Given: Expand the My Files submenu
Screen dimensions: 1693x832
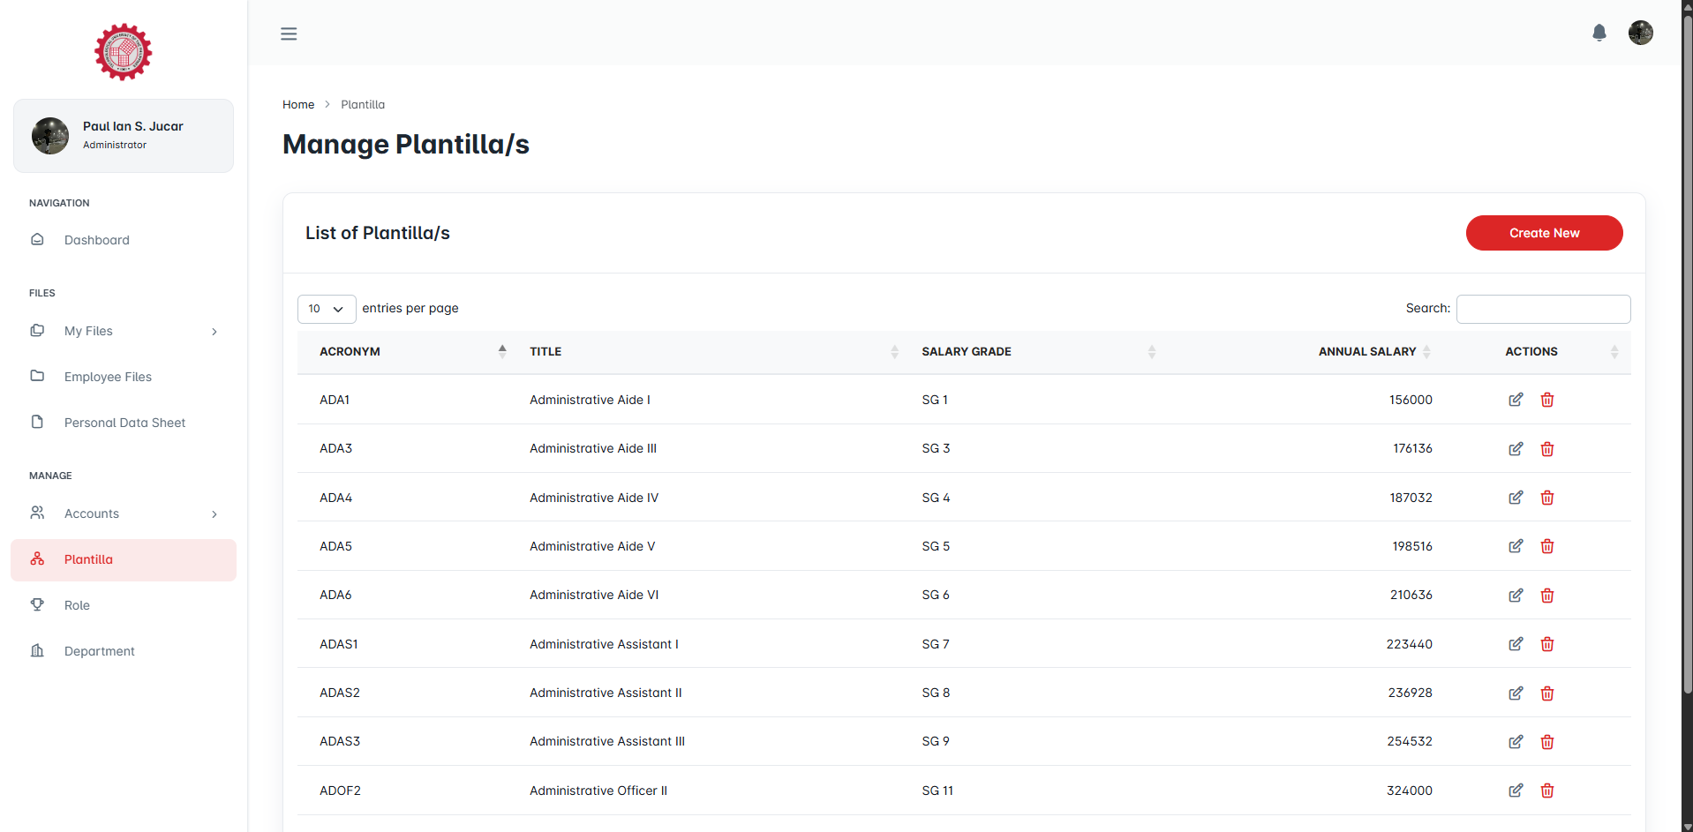Looking at the screenshot, I should click(124, 331).
